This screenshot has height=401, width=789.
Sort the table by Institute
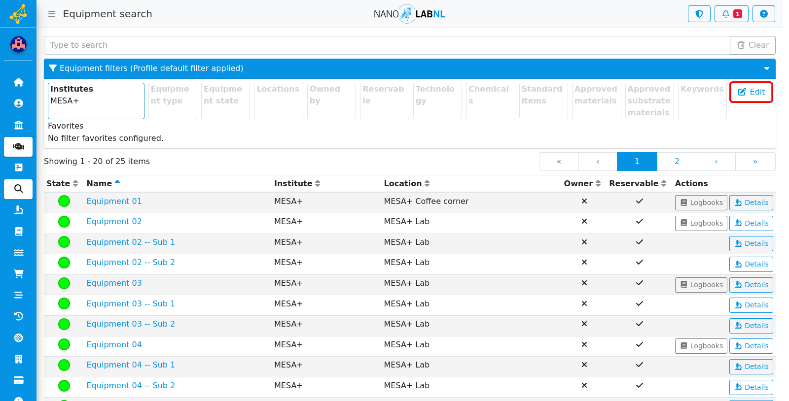297,183
